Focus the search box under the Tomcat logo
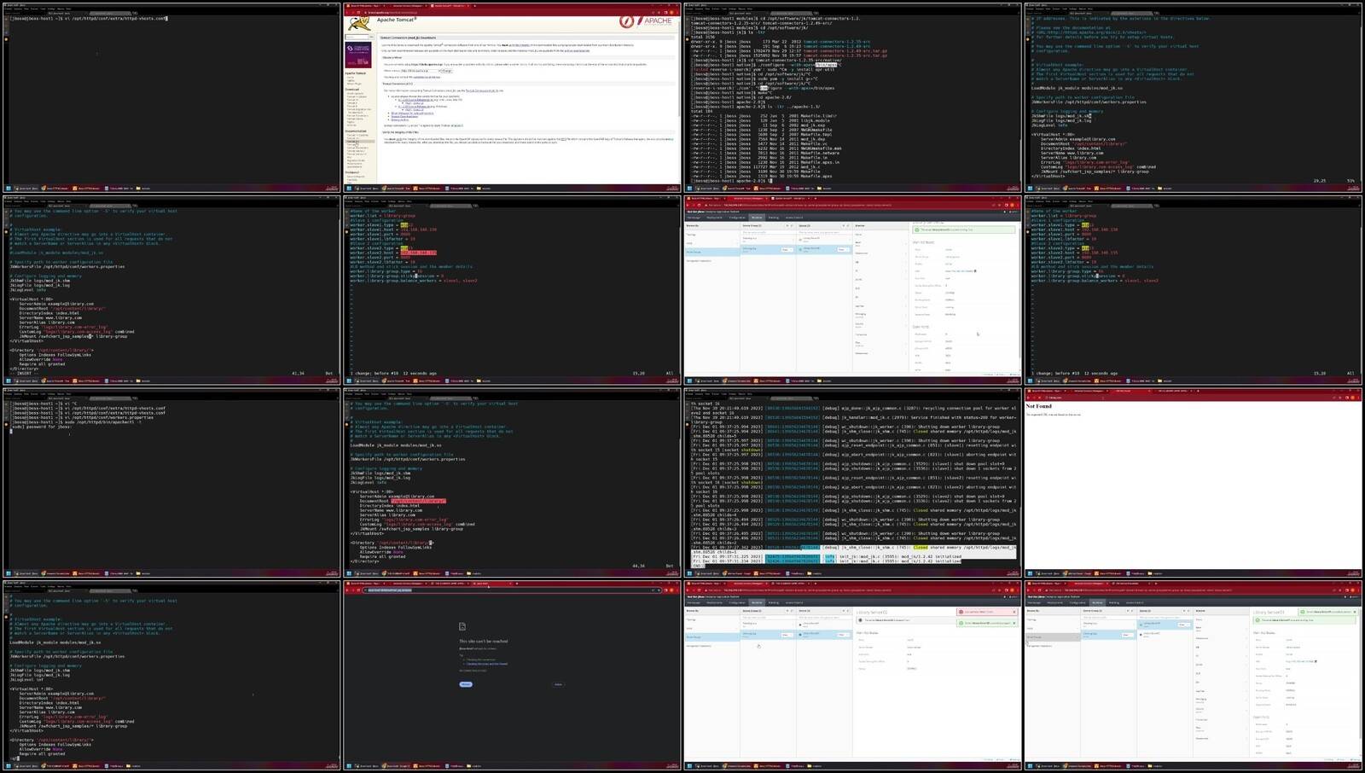This screenshot has width=1365, height=773. 357,37
